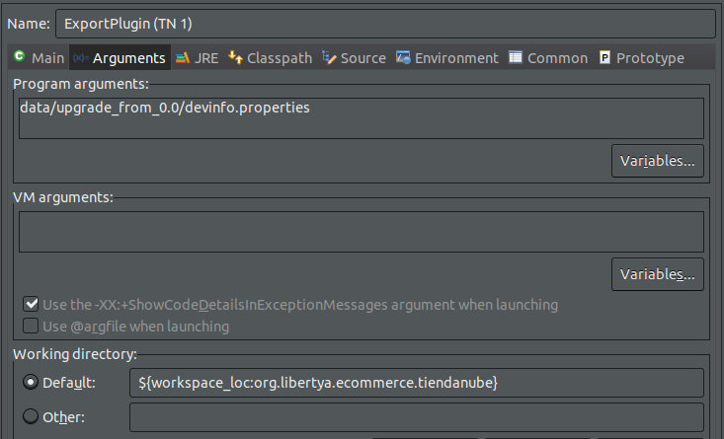The width and height of the screenshot is (724, 439).
Task: Switch to the Environment tab
Action: pos(447,57)
